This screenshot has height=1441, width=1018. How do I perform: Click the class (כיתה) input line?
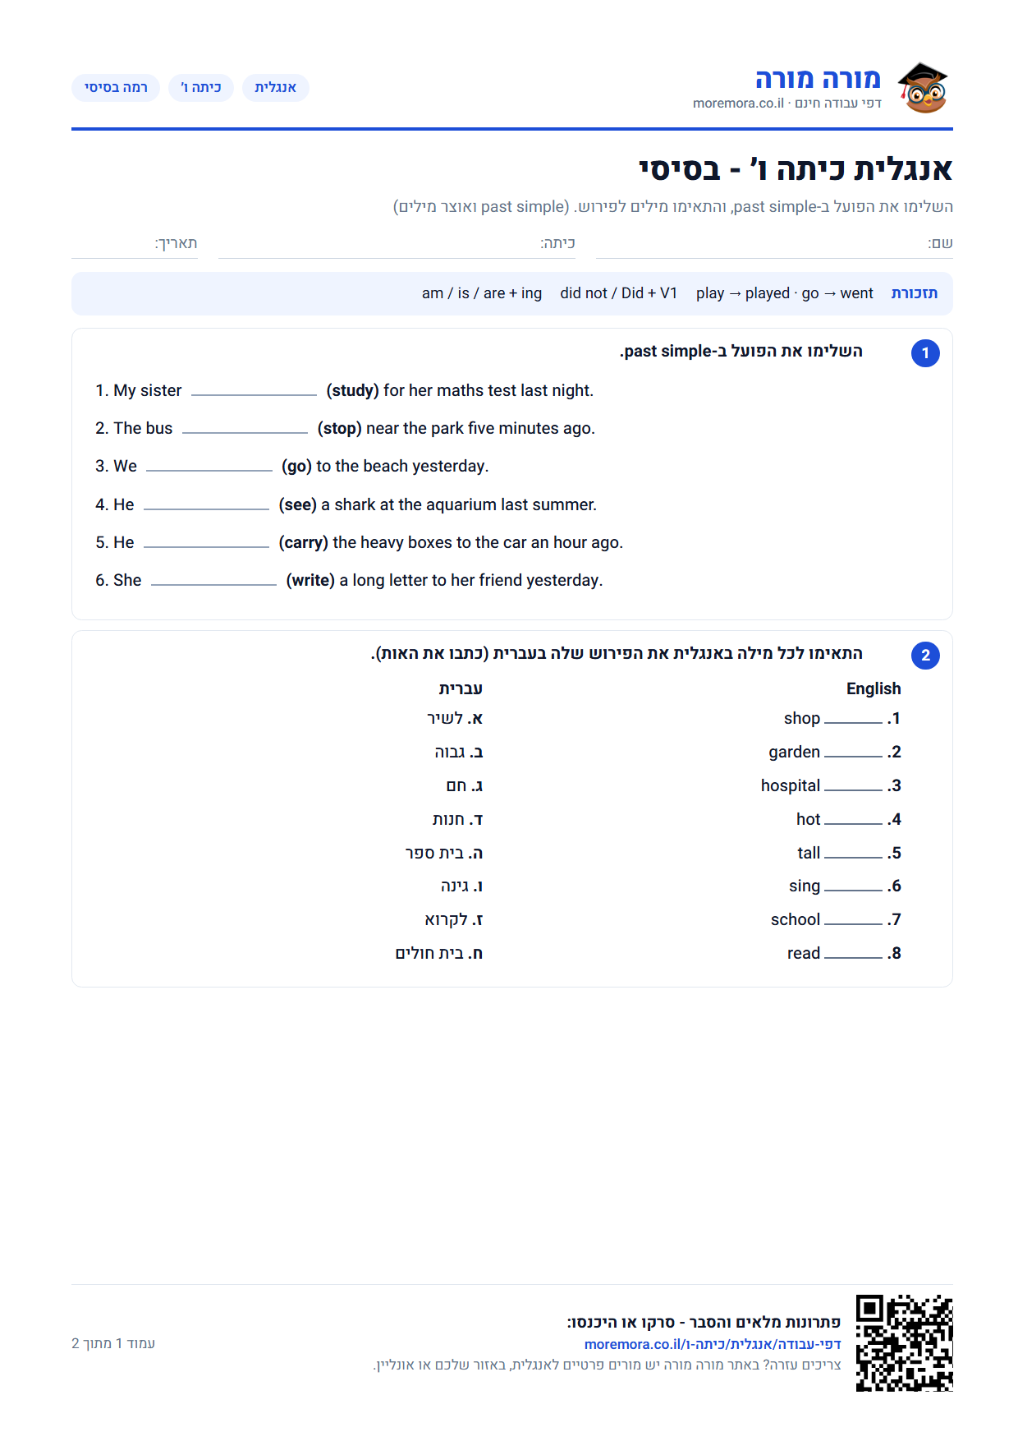(397, 245)
